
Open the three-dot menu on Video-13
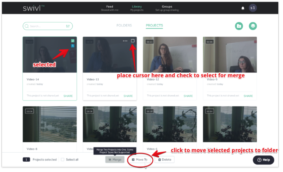[x=125, y=41]
